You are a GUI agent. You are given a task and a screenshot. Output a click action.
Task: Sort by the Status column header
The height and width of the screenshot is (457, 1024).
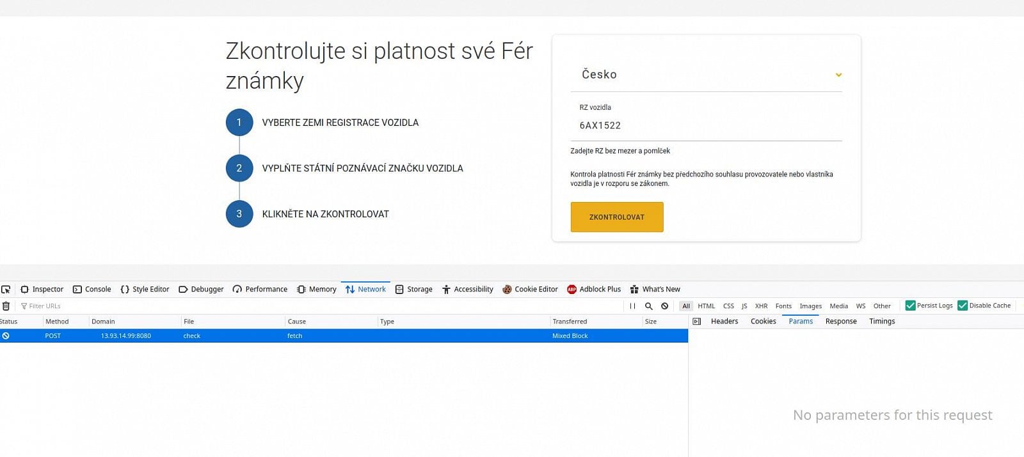coord(20,321)
